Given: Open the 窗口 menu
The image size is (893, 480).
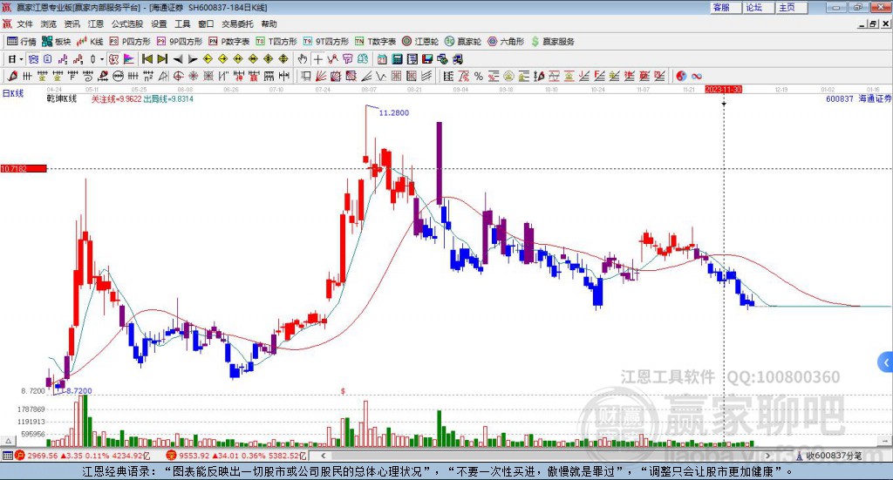Looking at the screenshot, I should coord(206,24).
